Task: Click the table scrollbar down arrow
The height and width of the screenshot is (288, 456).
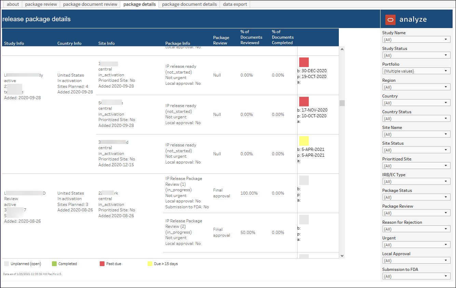Action: pyautogui.click(x=342, y=256)
